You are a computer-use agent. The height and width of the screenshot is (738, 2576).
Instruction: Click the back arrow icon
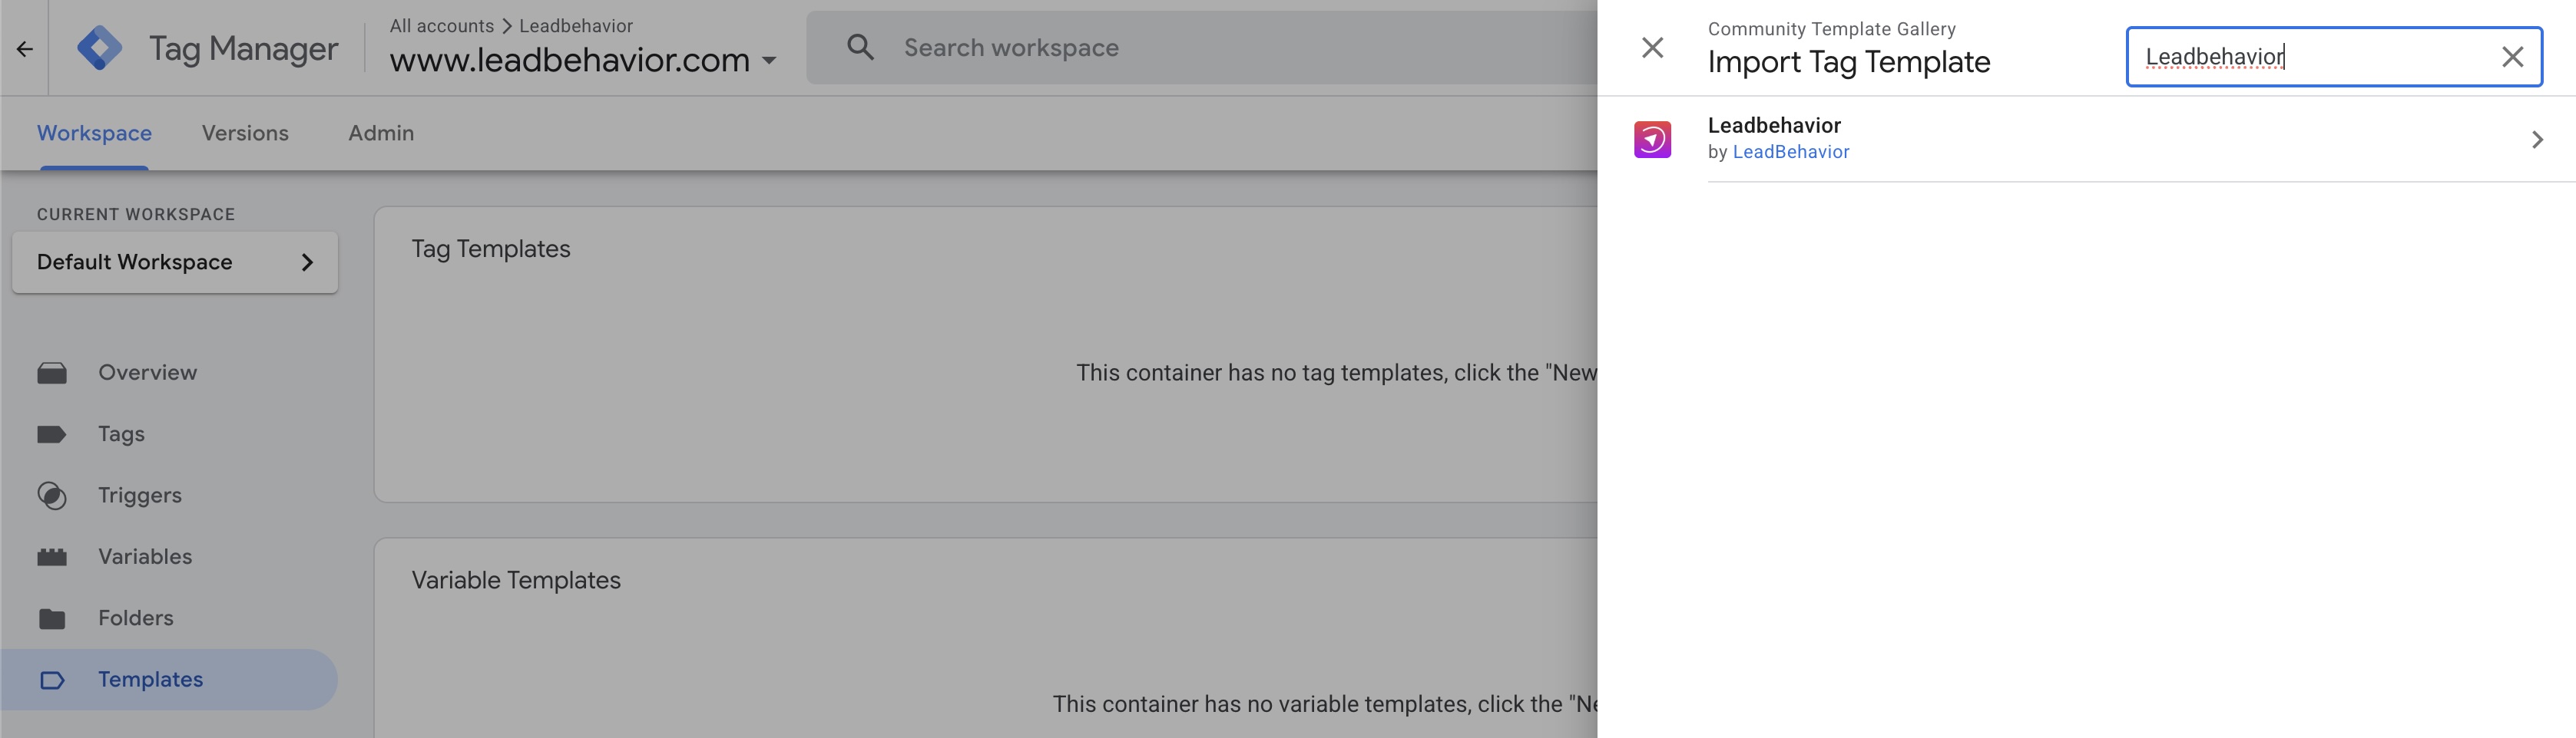coord(25,49)
